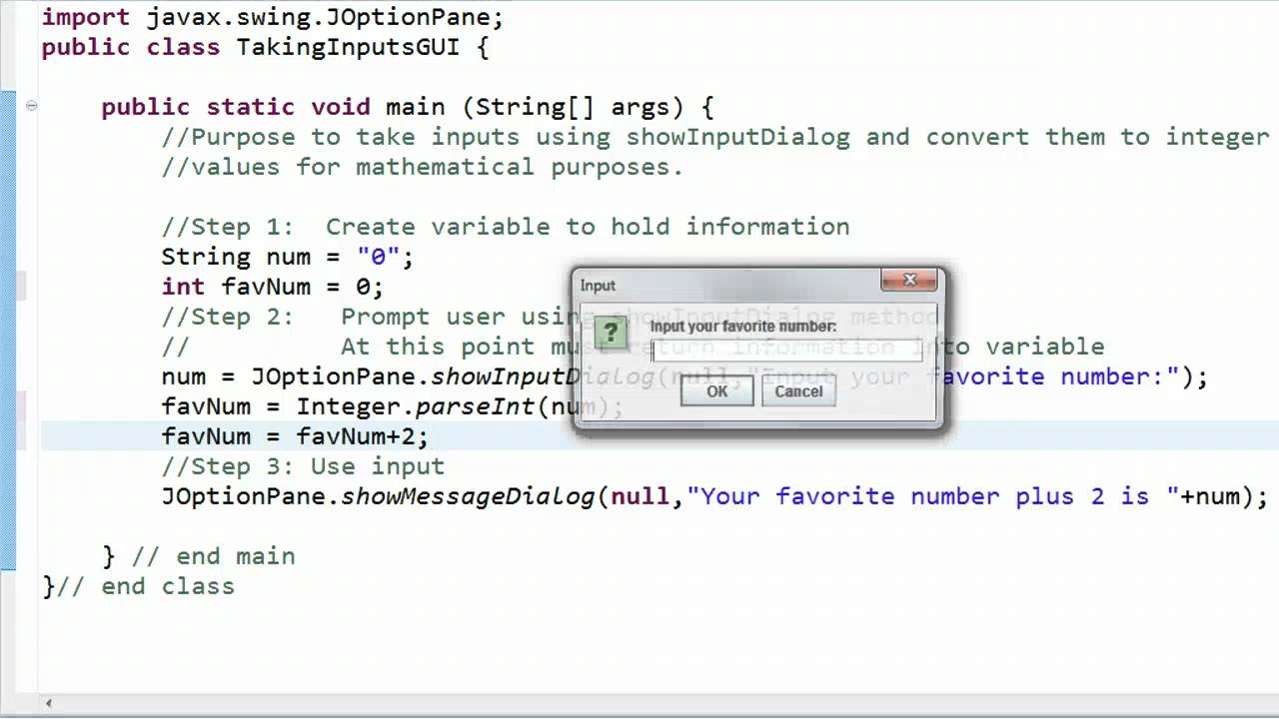Click Cancel in the Input dialog
The height and width of the screenshot is (719, 1279).
(x=798, y=391)
